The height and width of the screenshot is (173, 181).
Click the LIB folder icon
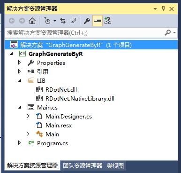31,80
